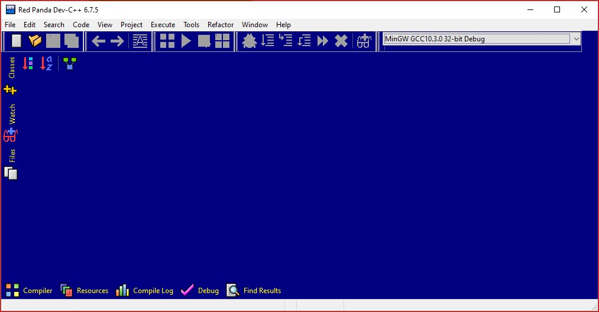Rebuild all with the window-pane grid icon
599x312 pixels.
tap(222, 41)
